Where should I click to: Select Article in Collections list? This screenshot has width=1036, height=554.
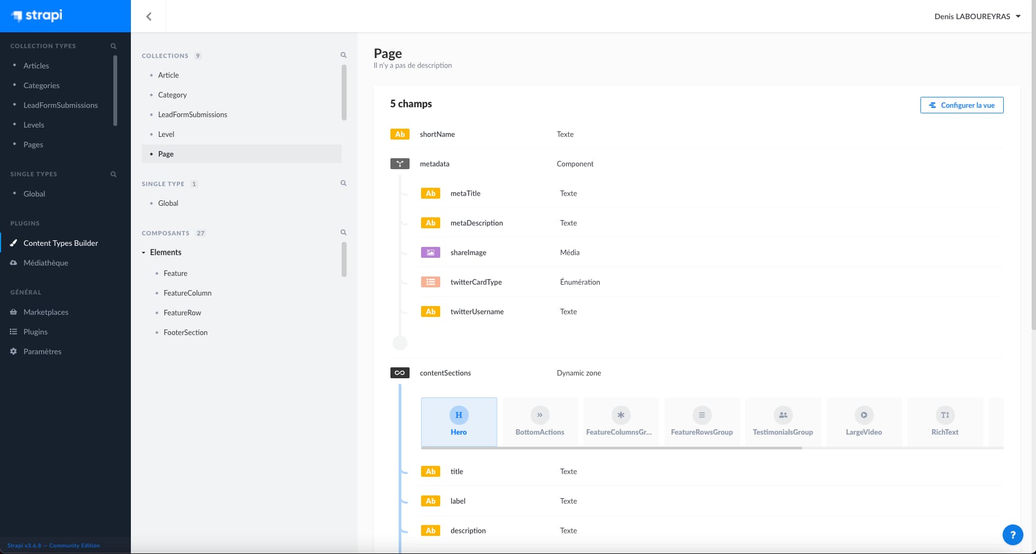[169, 75]
